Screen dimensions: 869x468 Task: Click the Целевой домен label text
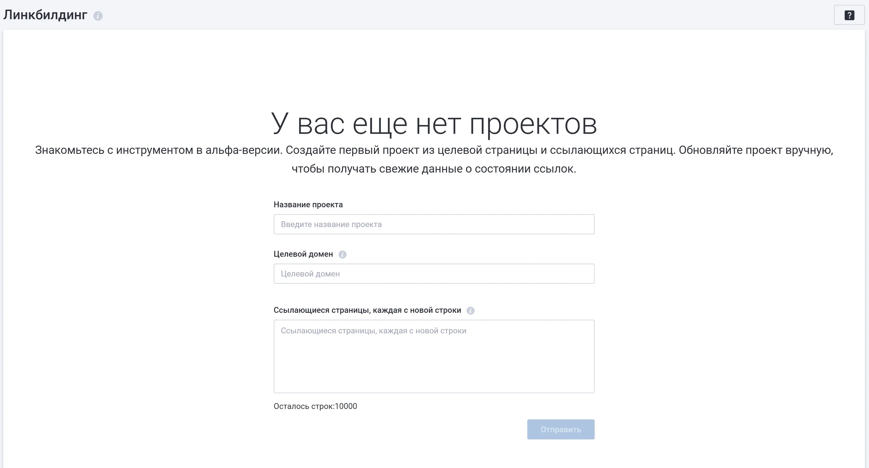click(x=303, y=254)
